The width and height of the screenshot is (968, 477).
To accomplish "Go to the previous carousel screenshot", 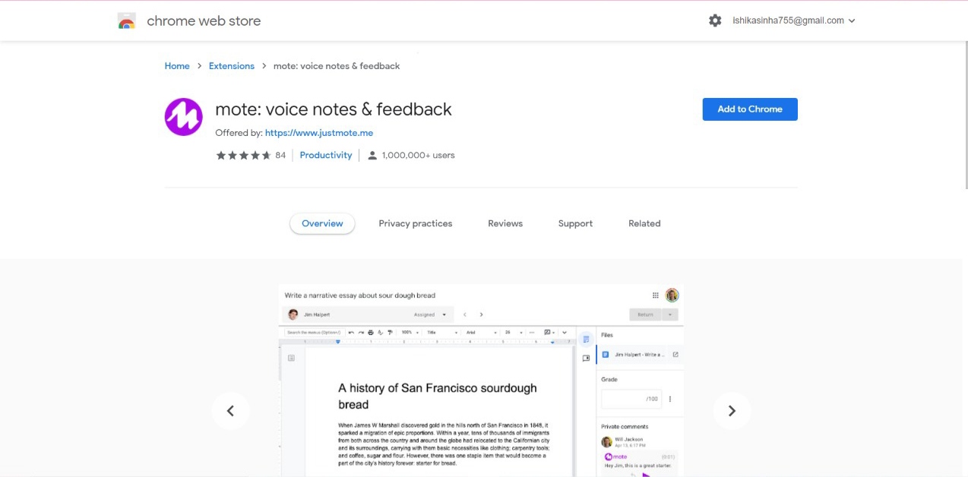I will coord(231,410).
